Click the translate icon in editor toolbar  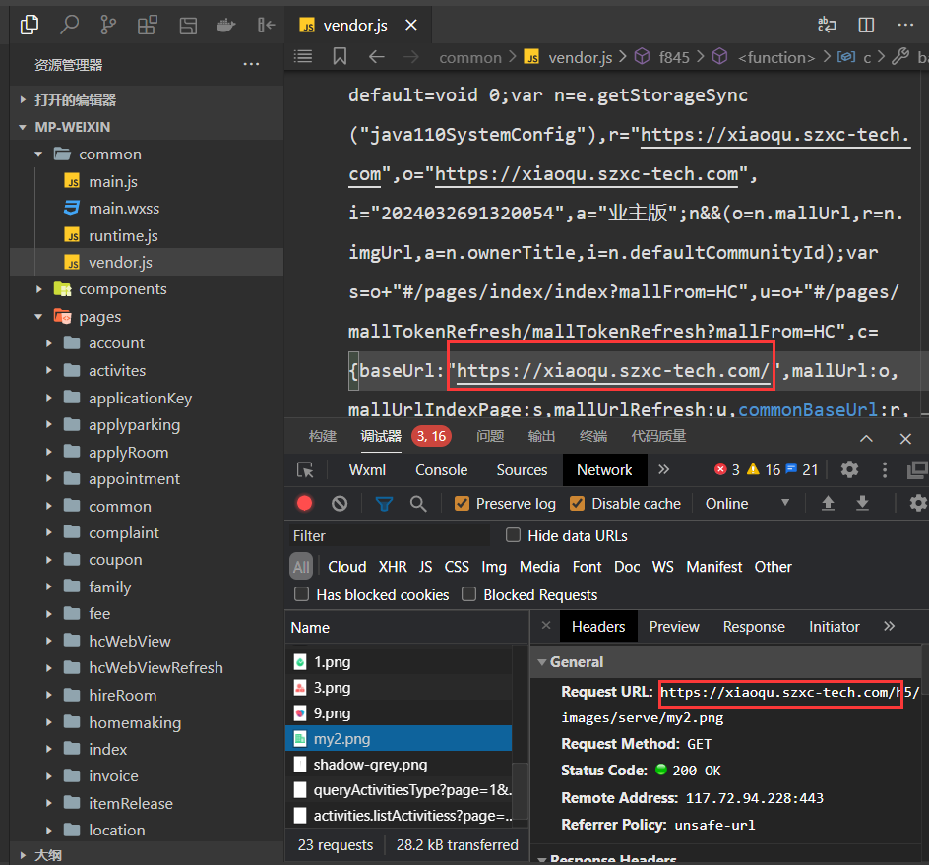[827, 25]
